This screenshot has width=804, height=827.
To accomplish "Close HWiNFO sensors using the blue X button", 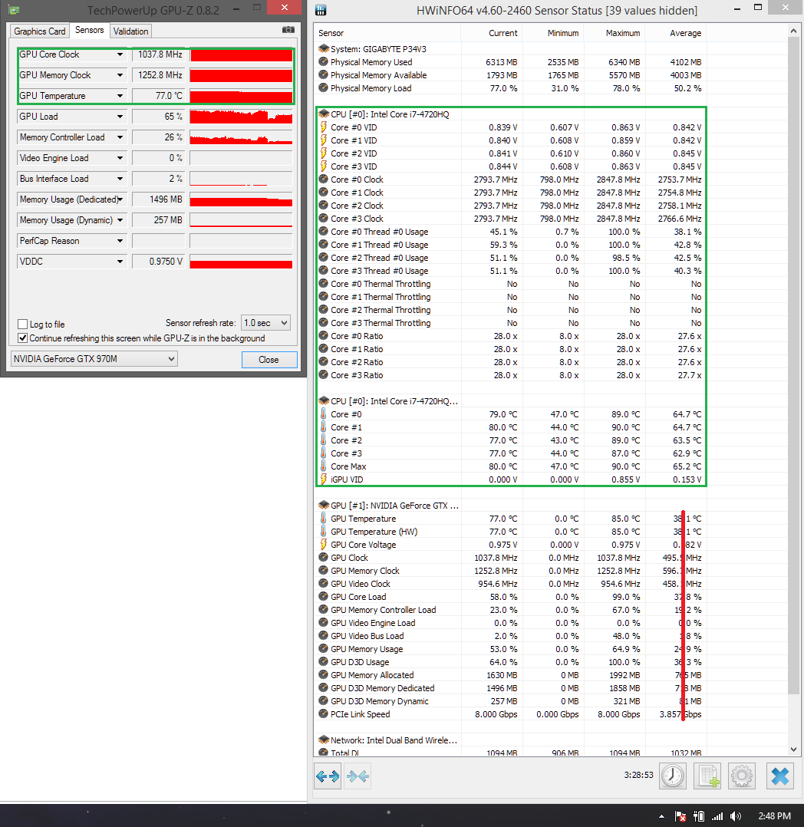I will [779, 776].
